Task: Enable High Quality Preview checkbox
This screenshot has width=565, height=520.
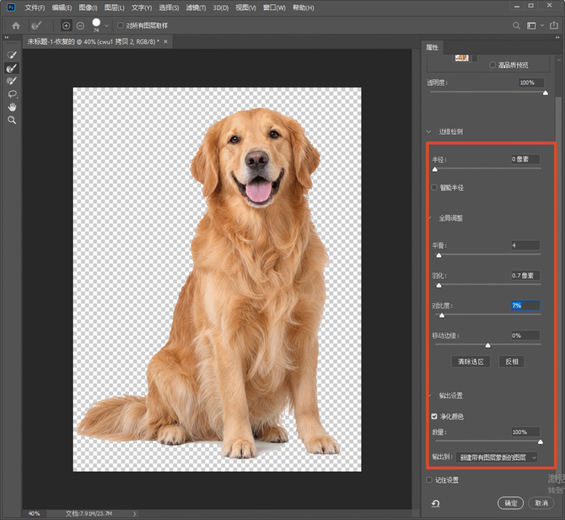Action: pyautogui.click(x=493, y=65)
